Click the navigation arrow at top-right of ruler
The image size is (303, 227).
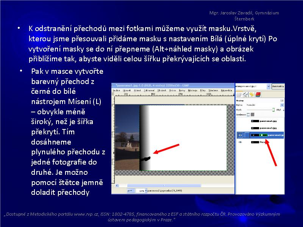pos(233,94)
